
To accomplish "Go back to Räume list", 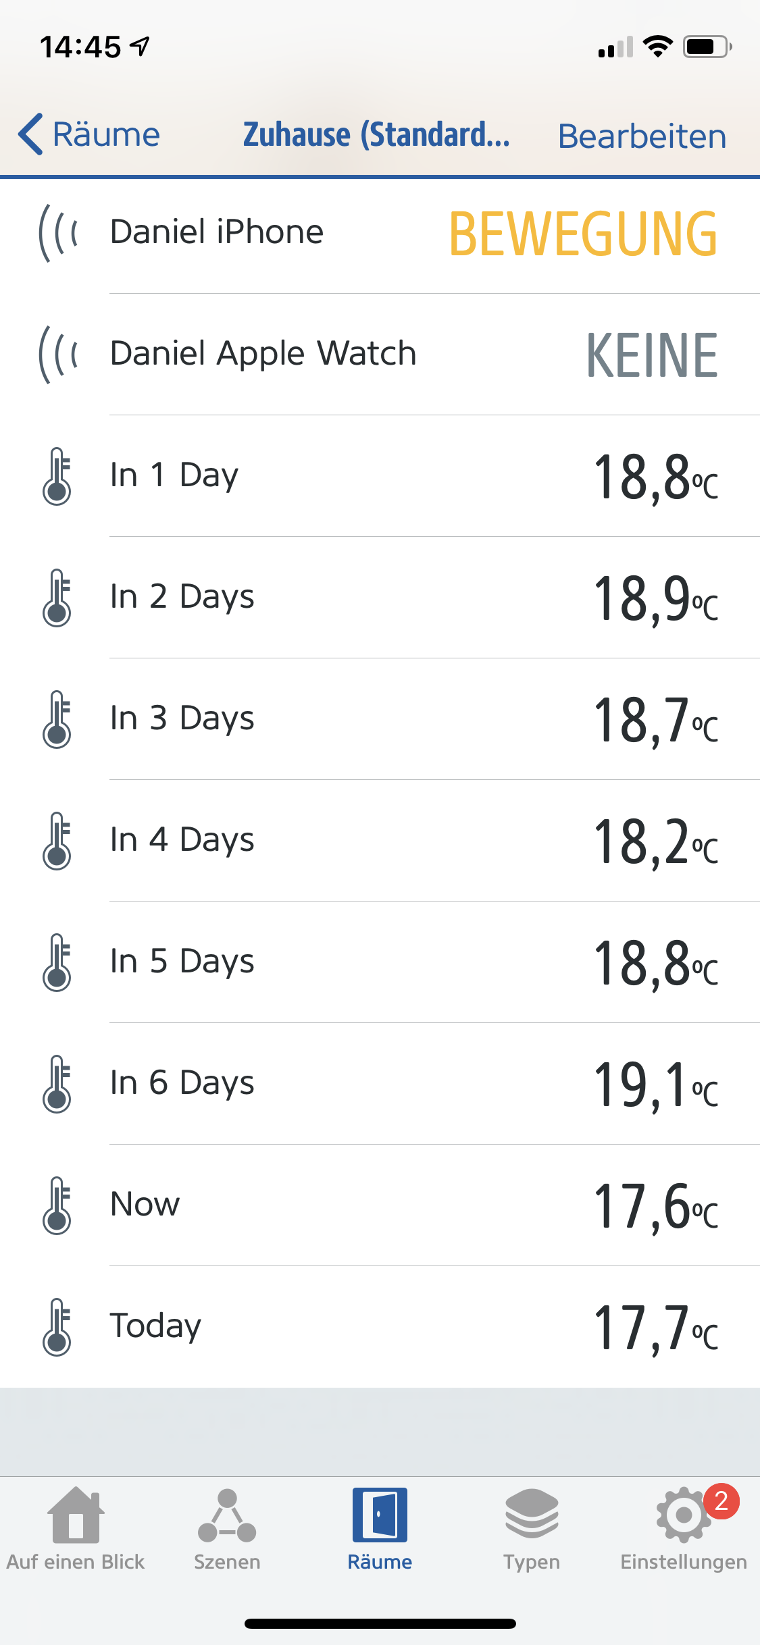I will point(90,134).
